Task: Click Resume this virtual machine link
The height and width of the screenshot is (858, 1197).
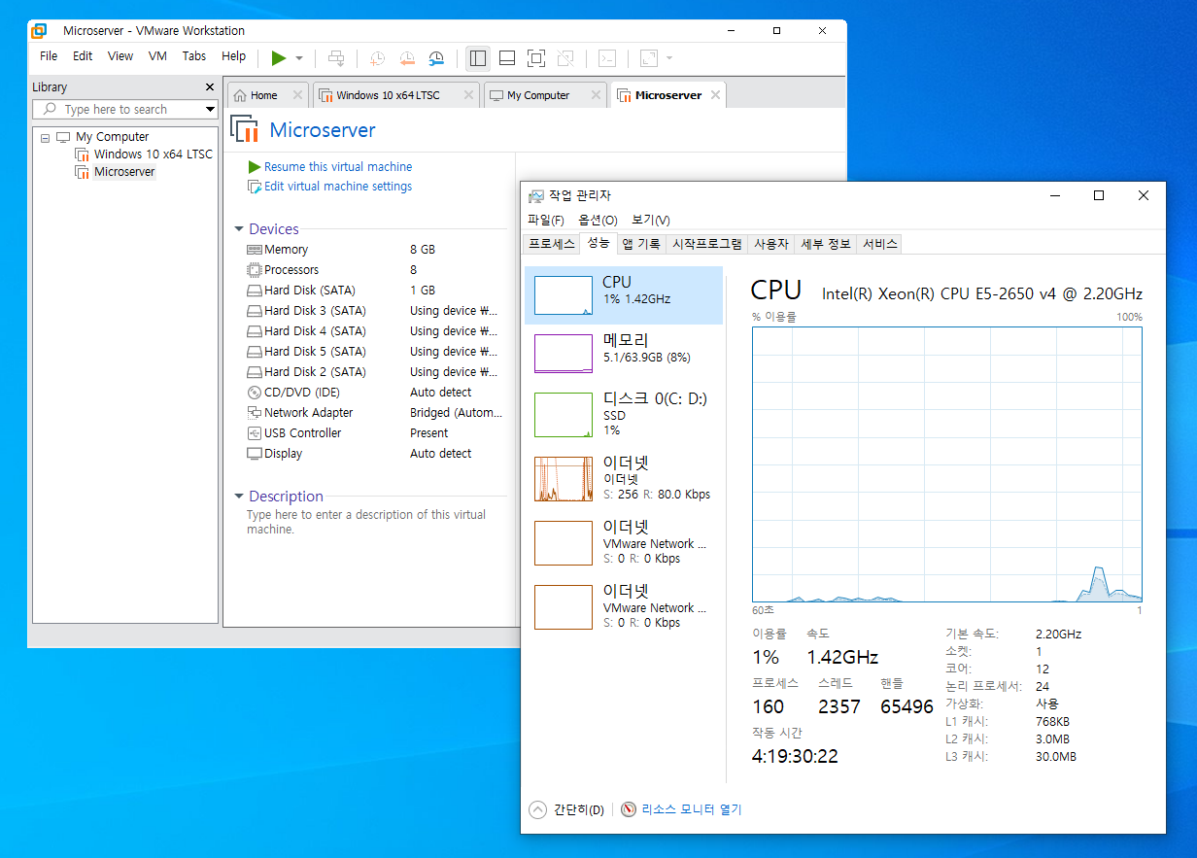Action: coord(338,167)
